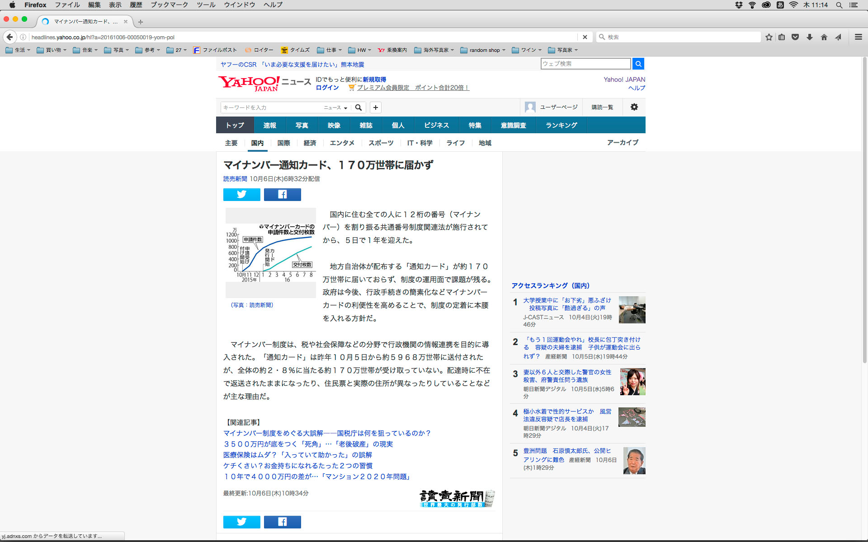
Task: Click the Firefox home icon
Action: point(824,37)
